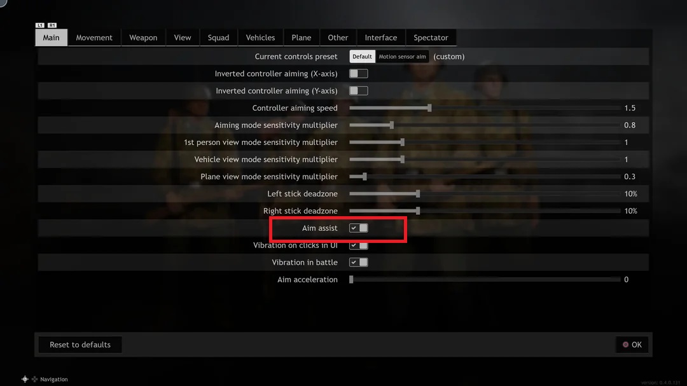The height and width of the screenshot is (386, 687).
Task: Click the L1 bumper icon above tabs
Action: tap(40, 25)
